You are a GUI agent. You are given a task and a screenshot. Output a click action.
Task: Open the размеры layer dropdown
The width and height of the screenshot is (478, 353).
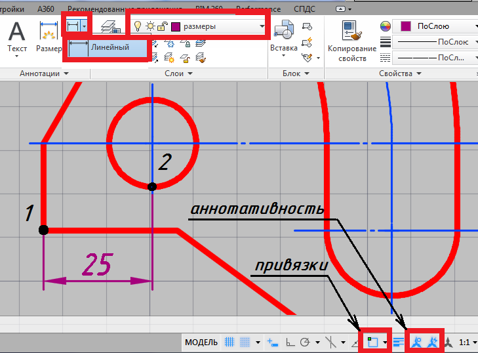click(x=262, y=27)
